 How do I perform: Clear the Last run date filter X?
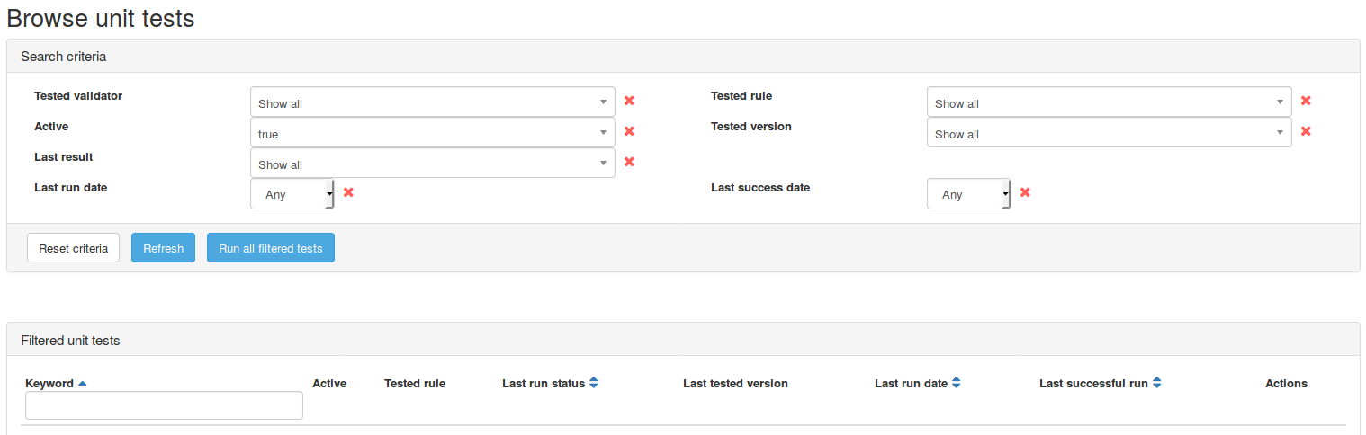pos(348,192)
